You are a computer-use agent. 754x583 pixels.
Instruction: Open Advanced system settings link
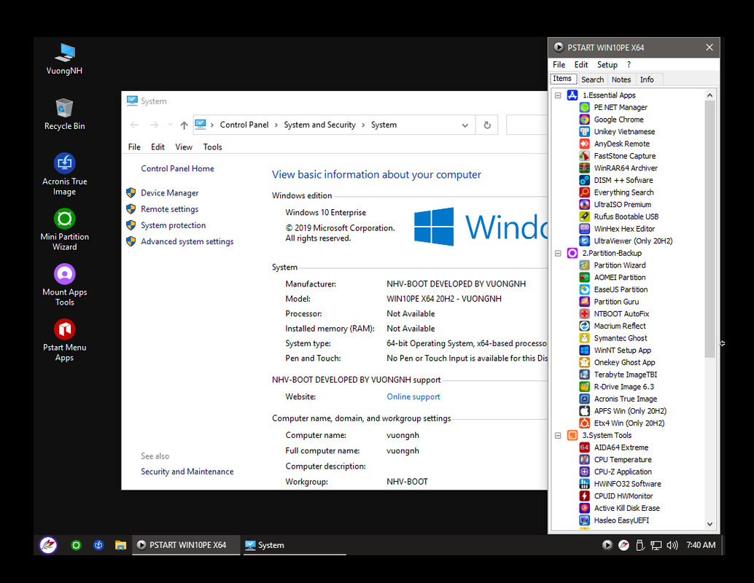(x=187, y=242)
